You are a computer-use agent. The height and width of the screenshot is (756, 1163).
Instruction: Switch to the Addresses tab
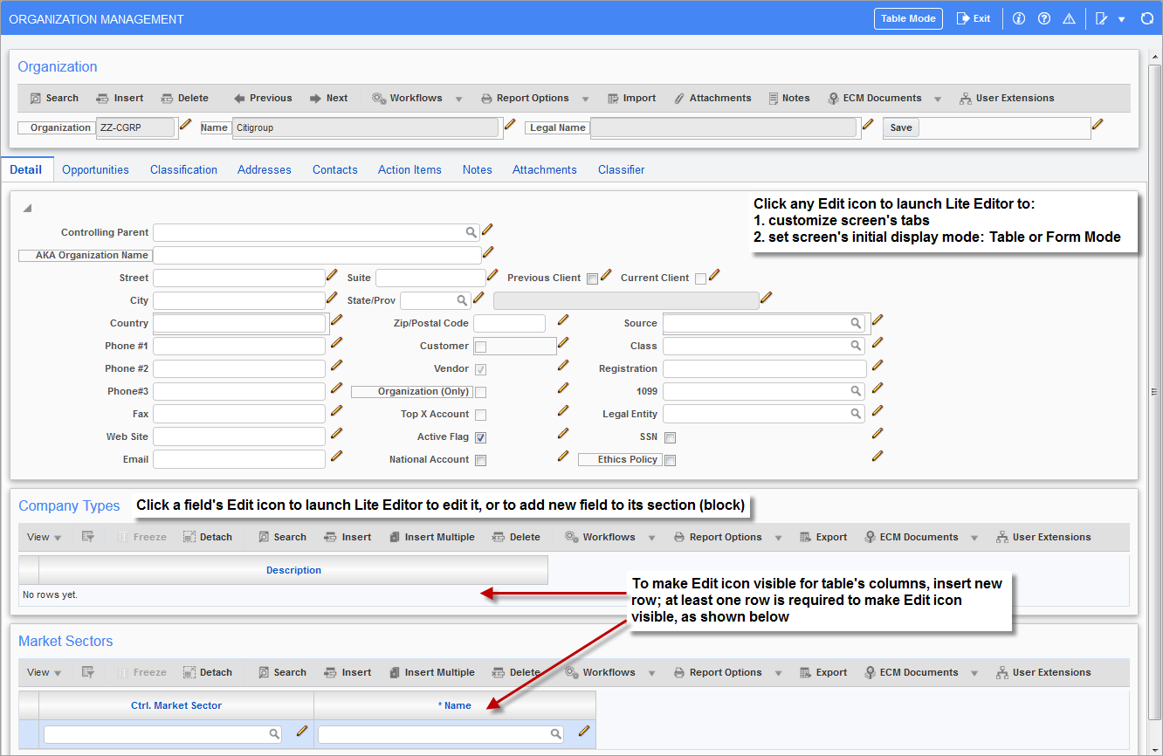pos(265,169)
